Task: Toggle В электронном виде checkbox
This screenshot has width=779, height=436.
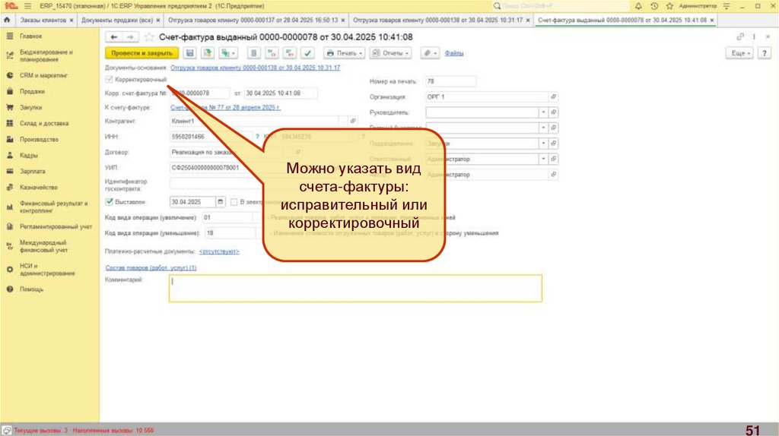Action: pos(234,202)
